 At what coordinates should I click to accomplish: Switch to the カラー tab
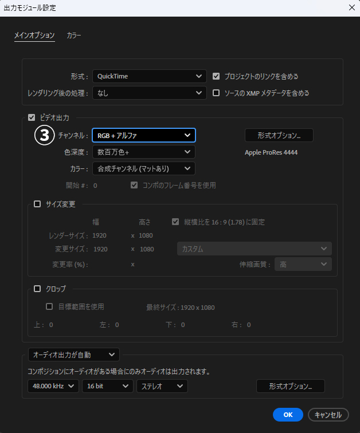point(74,36)
